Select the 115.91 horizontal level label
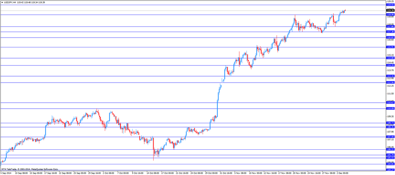Viewport: 395px width, 175px height. coord(390,47)
